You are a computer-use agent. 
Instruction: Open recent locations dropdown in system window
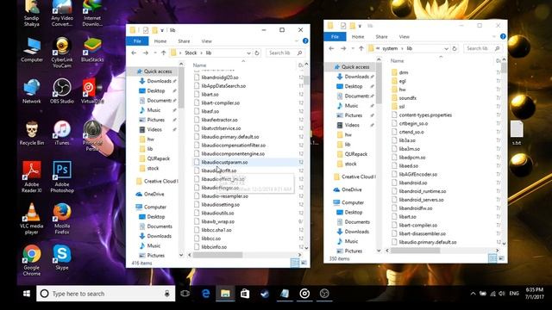click(353, 48)
